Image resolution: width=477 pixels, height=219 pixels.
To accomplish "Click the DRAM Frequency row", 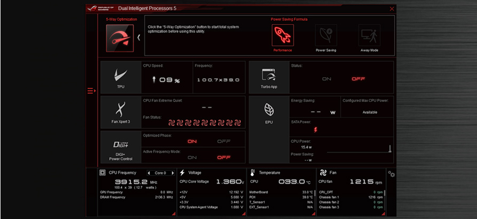I will [x=136, y=197].
